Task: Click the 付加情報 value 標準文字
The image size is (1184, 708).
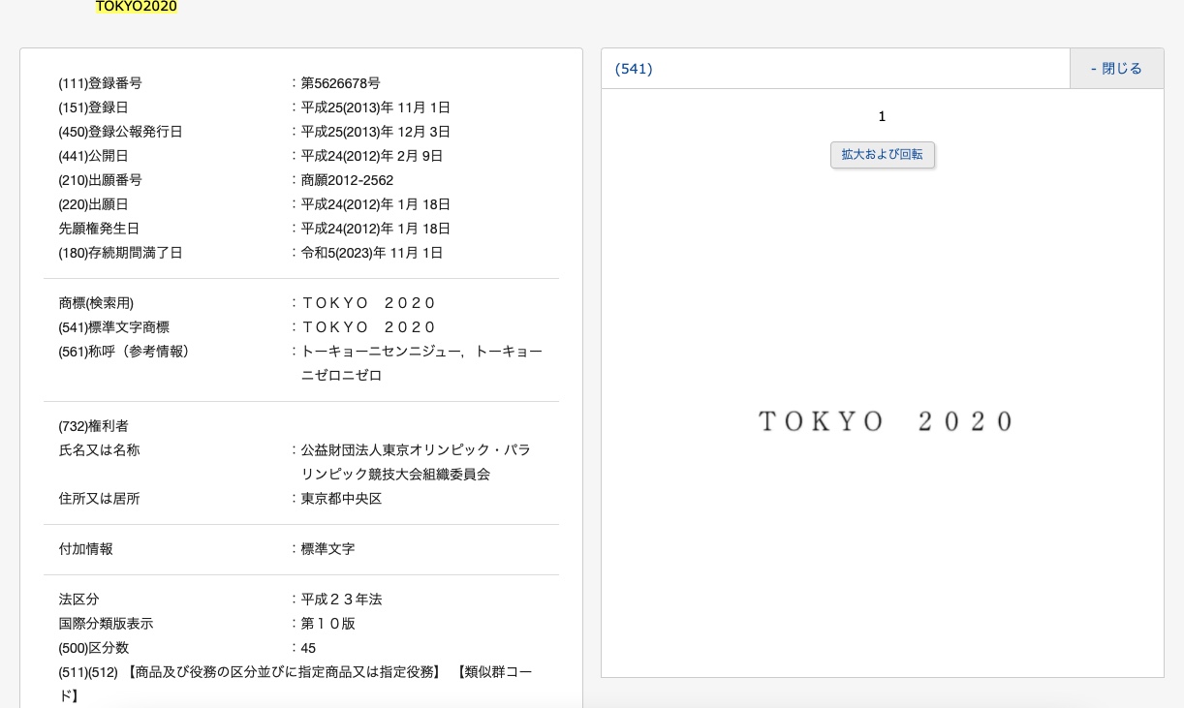Action: pyautogui.click(x=327, y=549)
